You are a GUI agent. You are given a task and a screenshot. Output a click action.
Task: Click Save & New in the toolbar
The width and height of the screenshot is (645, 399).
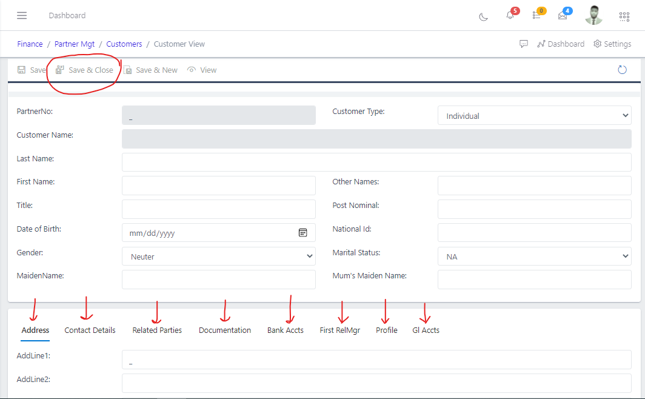150,70
